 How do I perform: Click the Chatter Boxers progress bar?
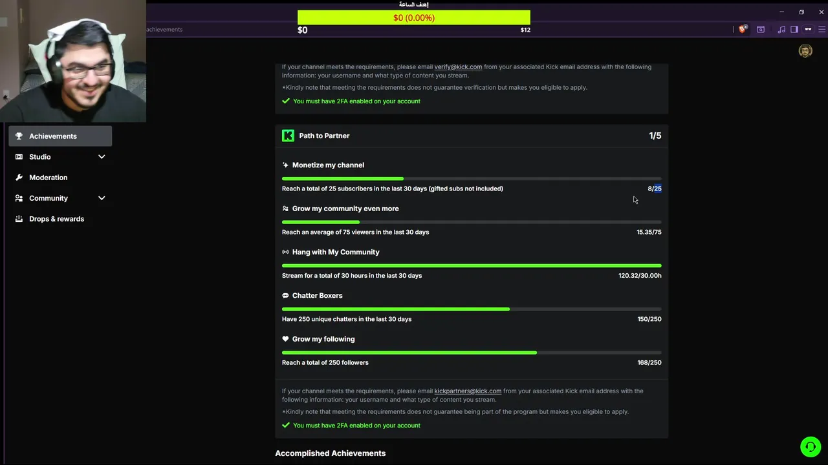point(472,309)
